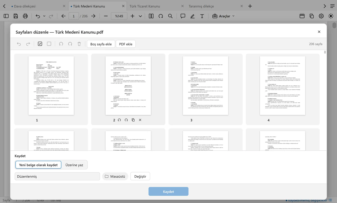Select all pages using the checked box icon
The height and width of the screenshot is (203, 337).
(40, 44)
